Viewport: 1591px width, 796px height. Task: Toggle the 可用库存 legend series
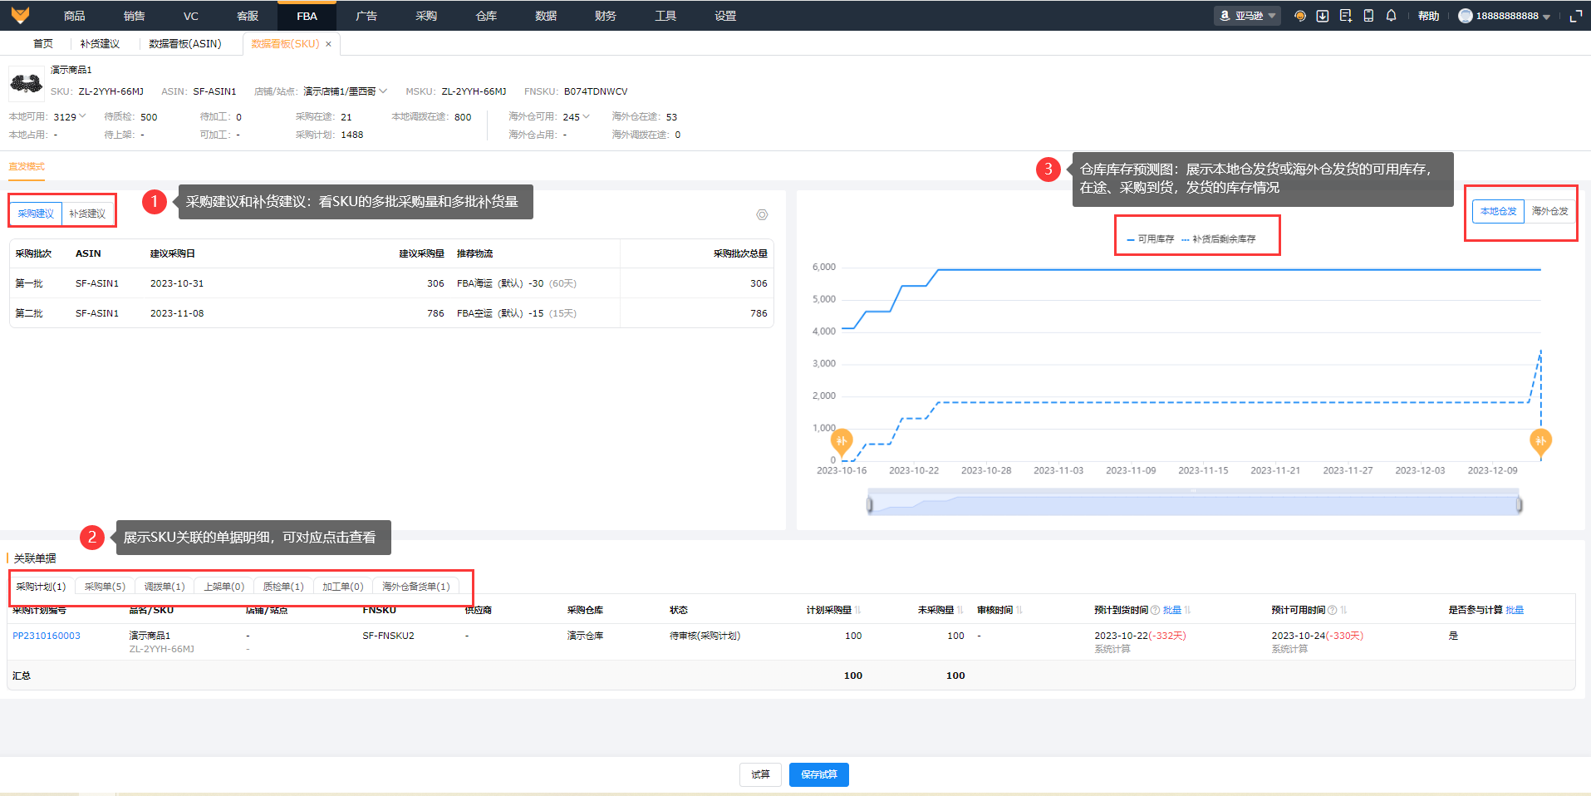(x=1151, y=239)
